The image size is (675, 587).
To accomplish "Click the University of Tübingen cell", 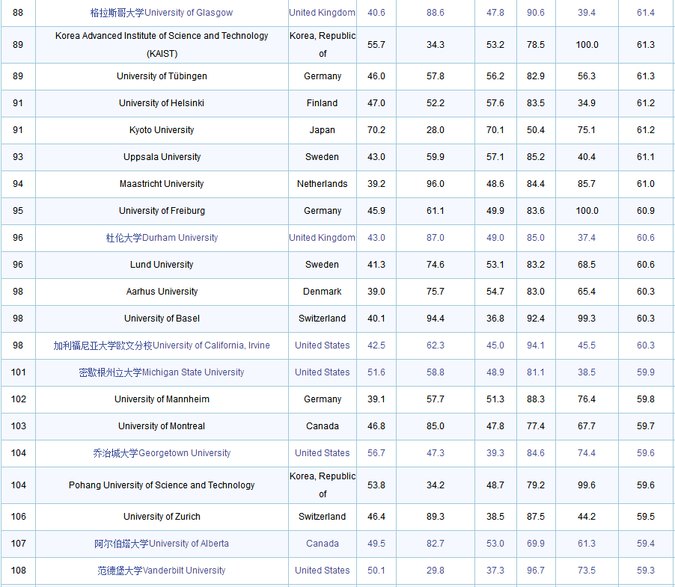I will (x=162, y=76).
